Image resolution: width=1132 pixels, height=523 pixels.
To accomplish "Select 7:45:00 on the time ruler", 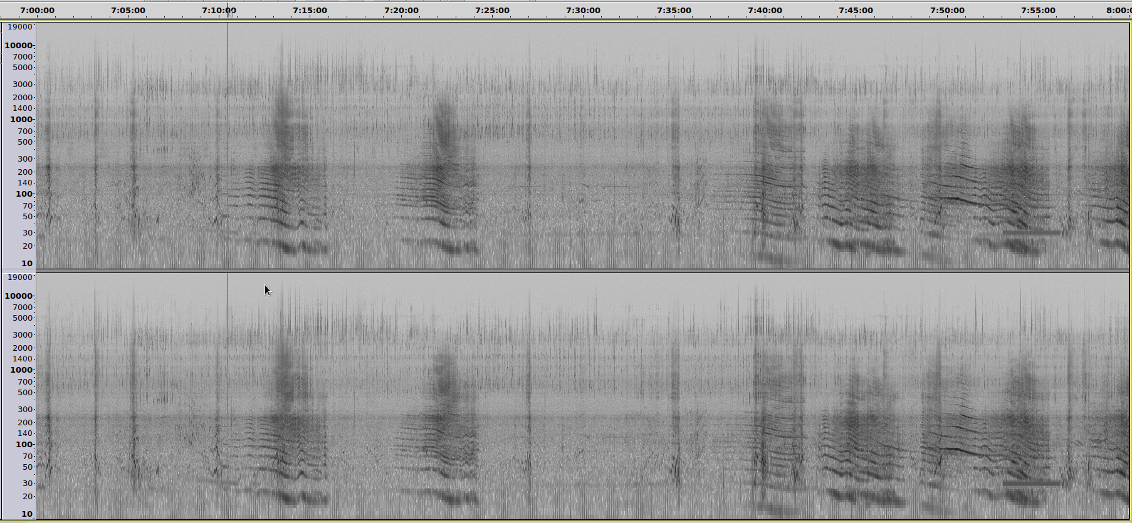I will tap(856, 11).
